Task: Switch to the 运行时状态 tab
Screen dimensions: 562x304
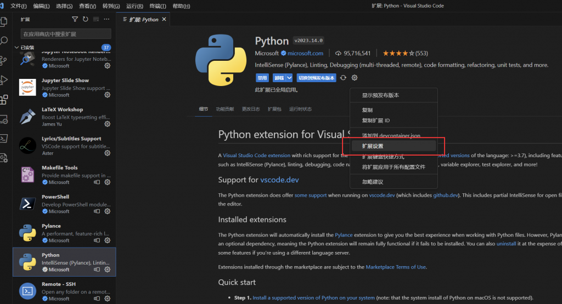Action: (x=300, y=109)
